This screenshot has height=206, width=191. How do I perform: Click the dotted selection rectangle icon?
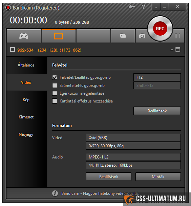[13, 50]
